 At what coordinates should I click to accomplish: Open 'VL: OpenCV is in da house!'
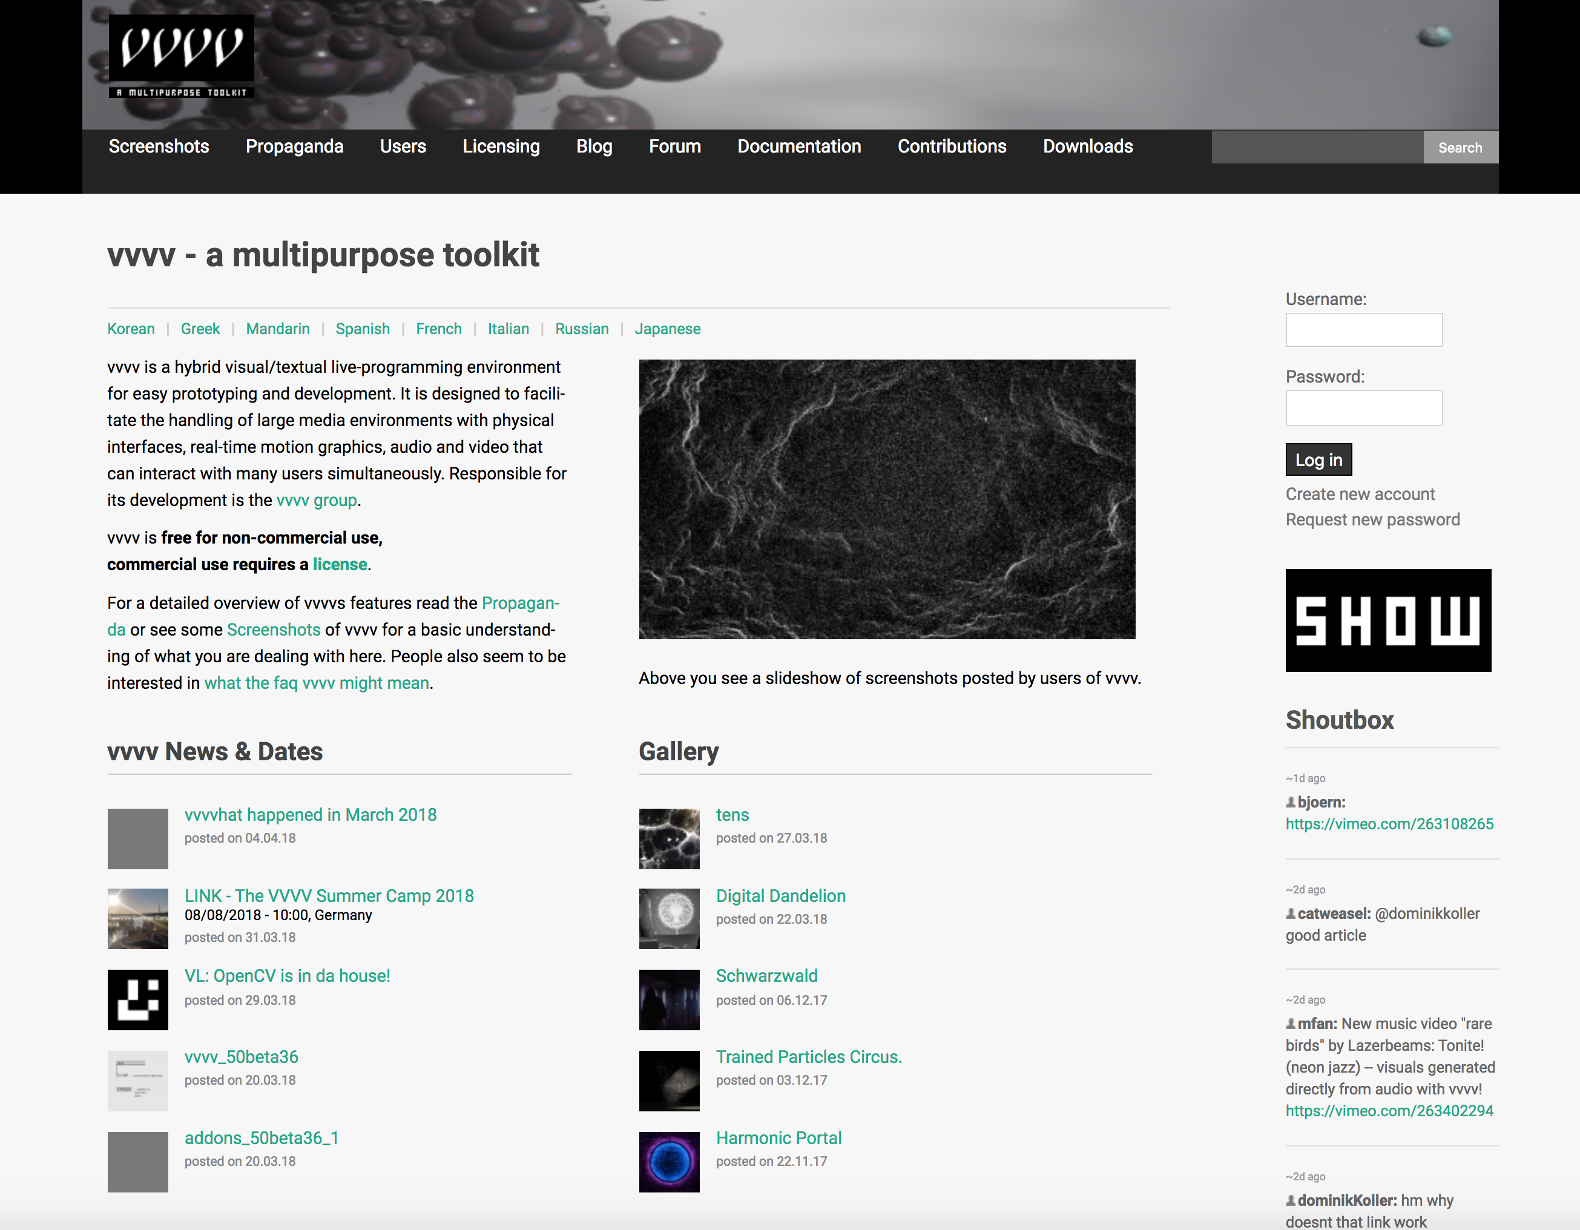coord(287,976)
